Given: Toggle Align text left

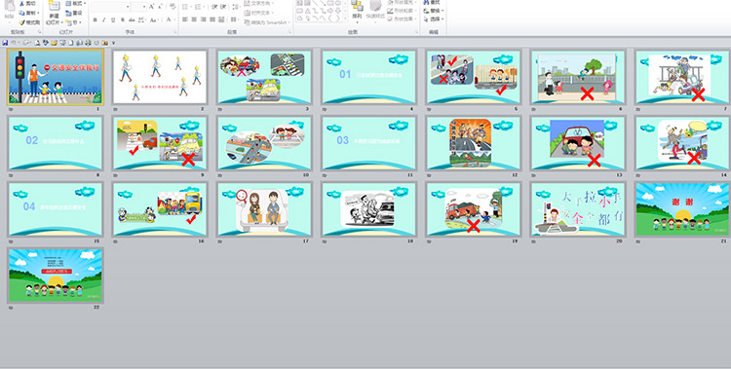Looking at the screenshot, I should pos(184,19).
